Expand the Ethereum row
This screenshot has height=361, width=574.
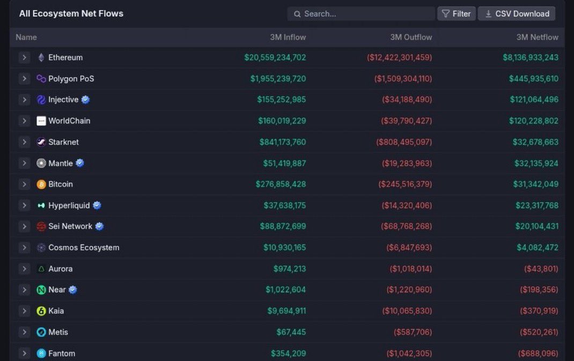pos(24,57)
